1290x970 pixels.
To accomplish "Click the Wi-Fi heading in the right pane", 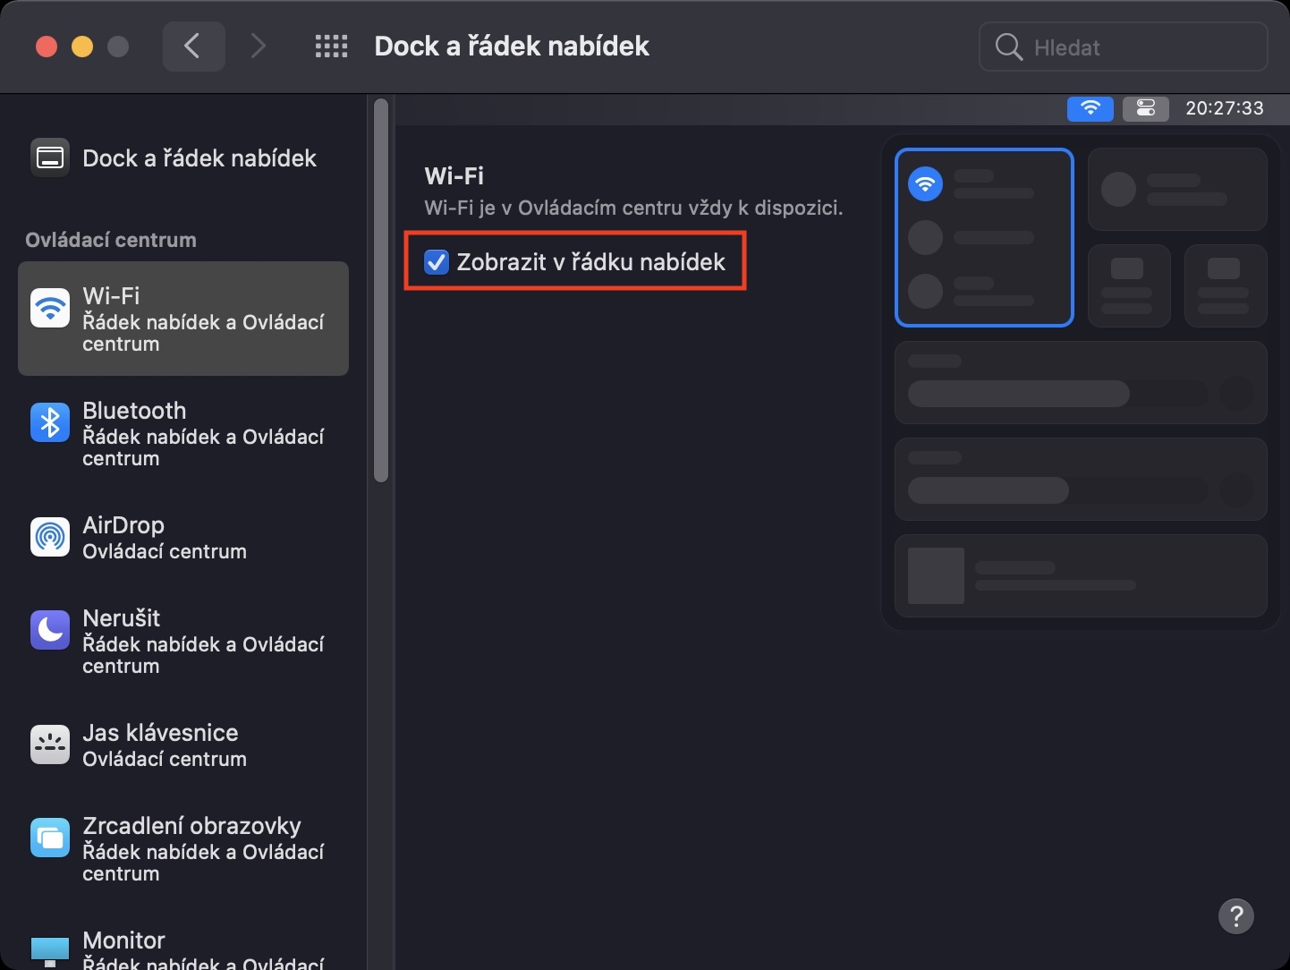I will pyautogui.click(x=454, y=175).
